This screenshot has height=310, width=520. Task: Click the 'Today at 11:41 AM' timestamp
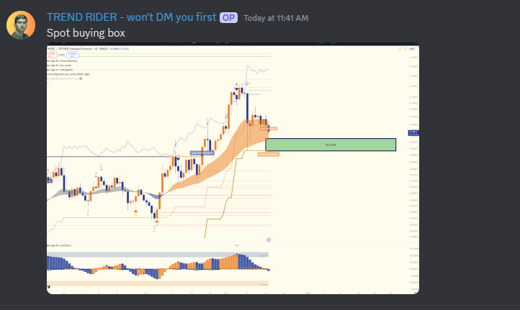coord(276,18)
